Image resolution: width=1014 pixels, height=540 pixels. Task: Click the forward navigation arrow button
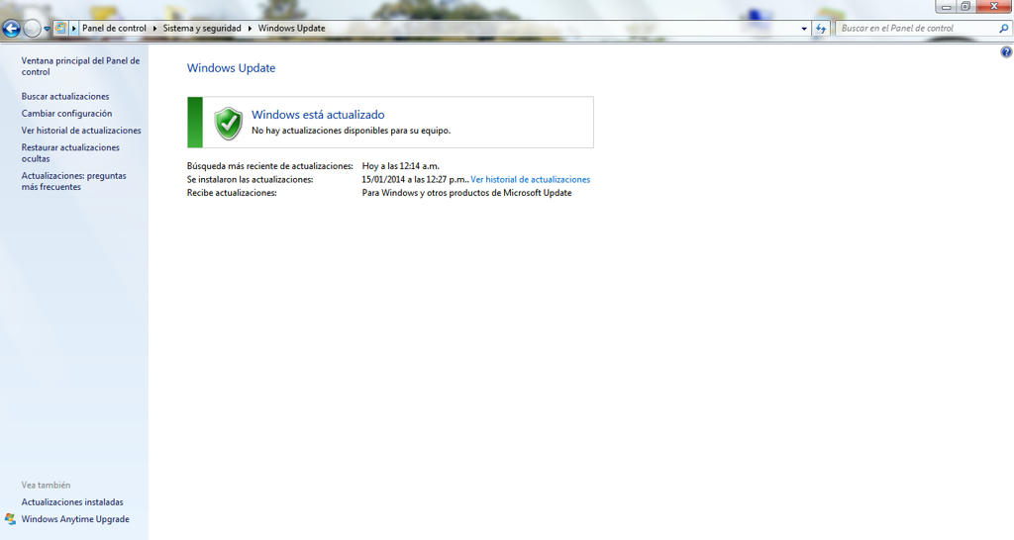click(31, 28)
